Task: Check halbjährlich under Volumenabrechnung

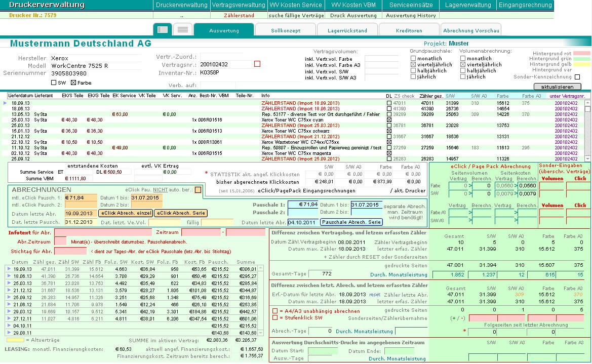Action: (463, 70)
